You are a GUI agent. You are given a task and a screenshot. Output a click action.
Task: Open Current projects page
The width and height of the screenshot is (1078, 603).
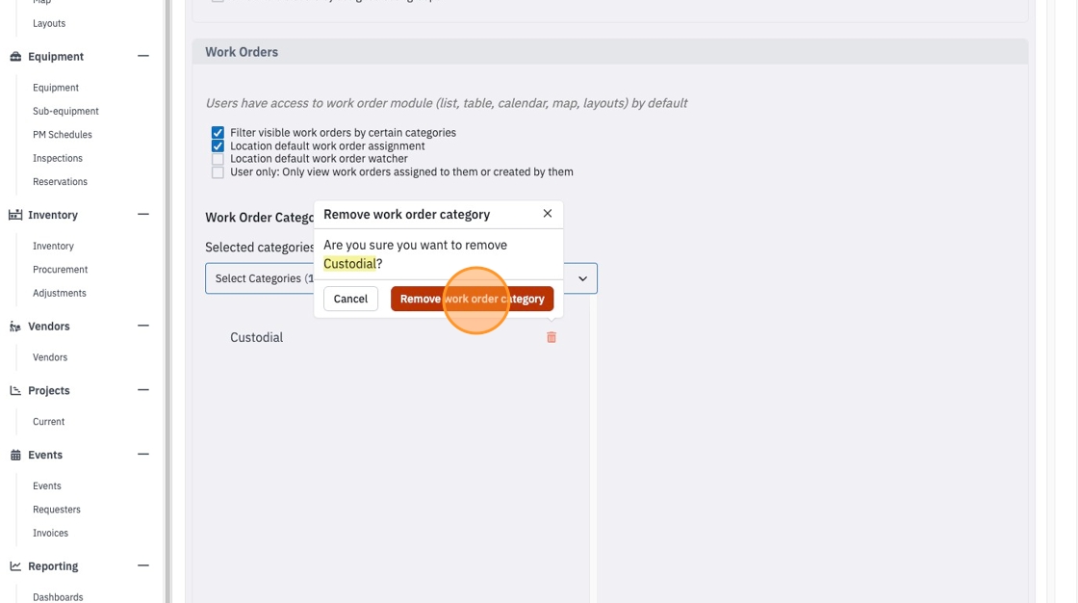click(49, 421)
